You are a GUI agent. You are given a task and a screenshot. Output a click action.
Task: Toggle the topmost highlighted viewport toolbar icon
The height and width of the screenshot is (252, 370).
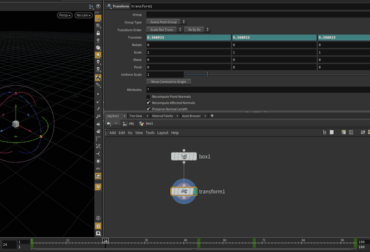tap(98, 19)
